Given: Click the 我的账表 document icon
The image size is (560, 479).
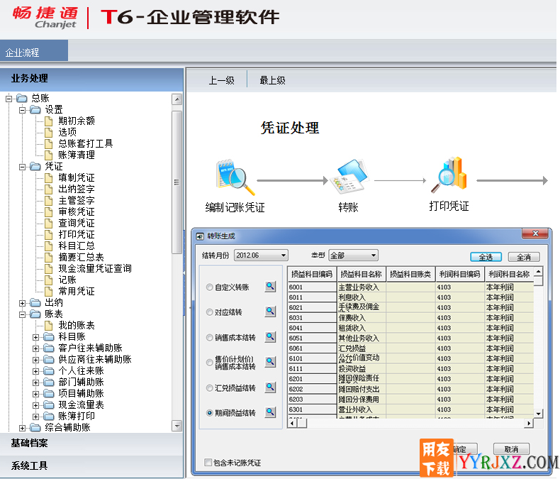Looking at the screenshot, I should coord(49,326).
